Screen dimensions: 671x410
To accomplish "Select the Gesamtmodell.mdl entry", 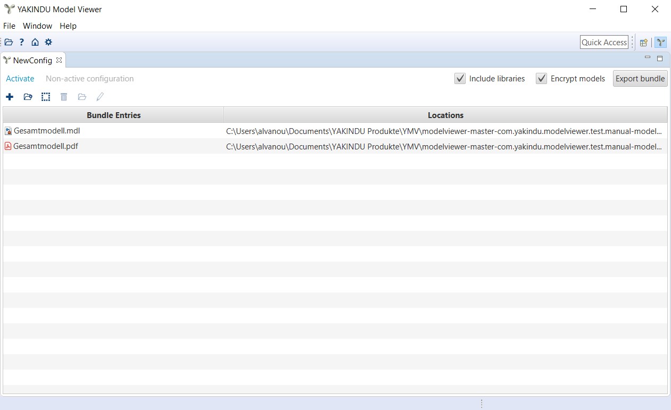I will (47, 131).
